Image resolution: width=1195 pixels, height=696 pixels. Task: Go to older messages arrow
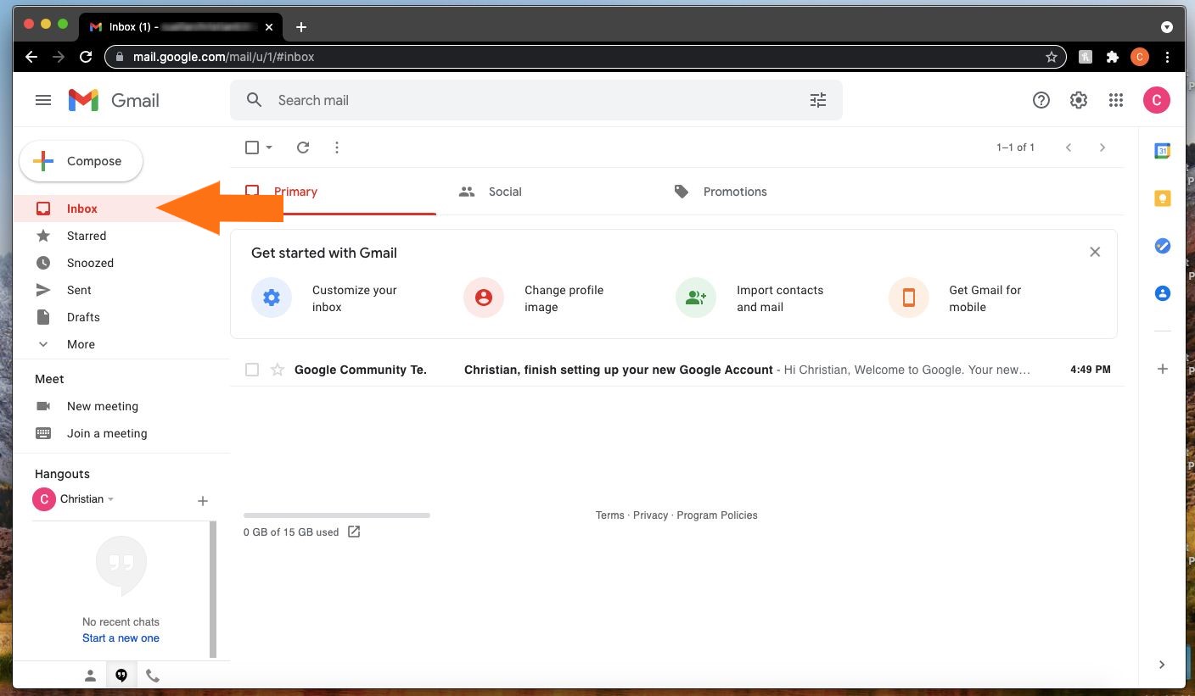point(1102,148)
